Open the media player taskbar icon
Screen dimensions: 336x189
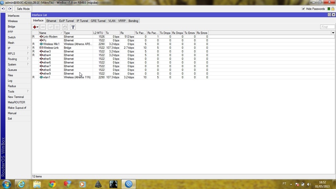click(x=82, y=184)
